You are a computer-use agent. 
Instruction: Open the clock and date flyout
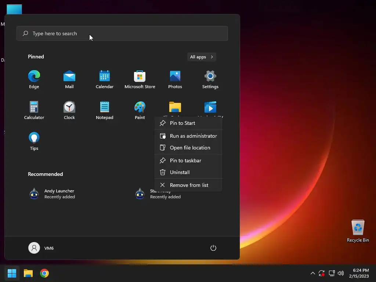pos(359,273)
